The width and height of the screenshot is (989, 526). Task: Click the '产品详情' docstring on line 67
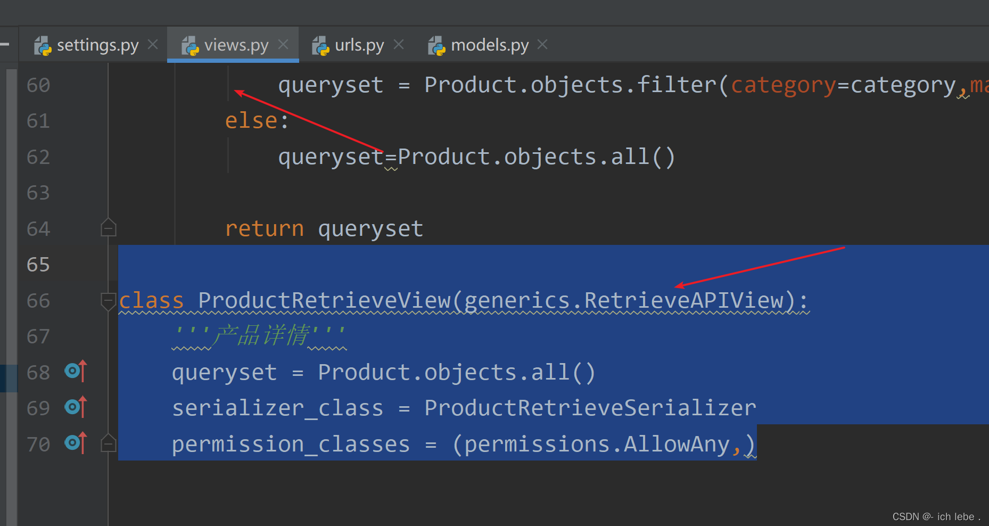click(x=260, y=335)
